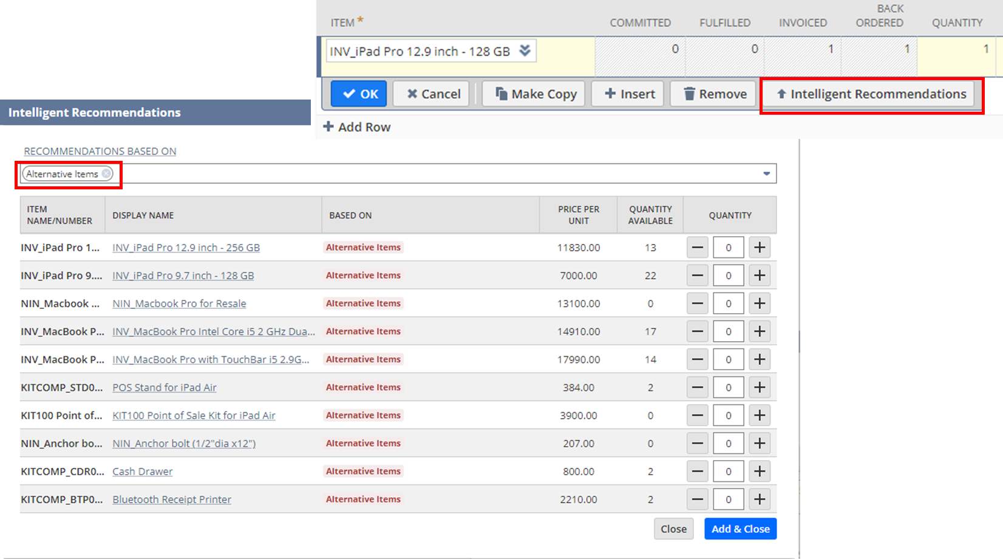Expand the item selector double-chevron
This screenshot has height=559, width=1003.
pos(525,50)
